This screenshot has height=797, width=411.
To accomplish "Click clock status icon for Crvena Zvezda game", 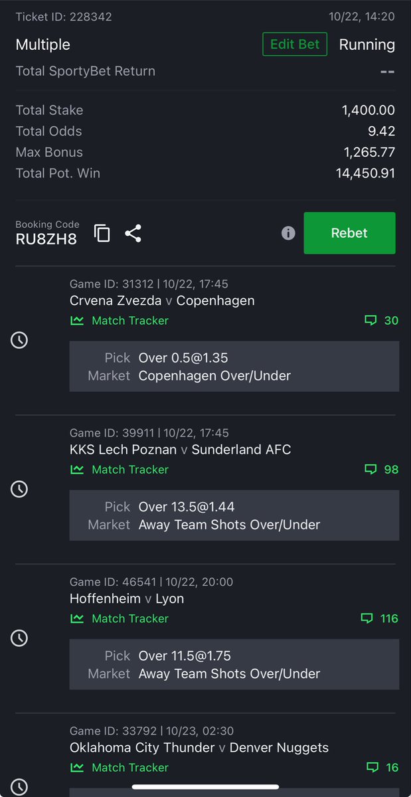I will point(19,340).
